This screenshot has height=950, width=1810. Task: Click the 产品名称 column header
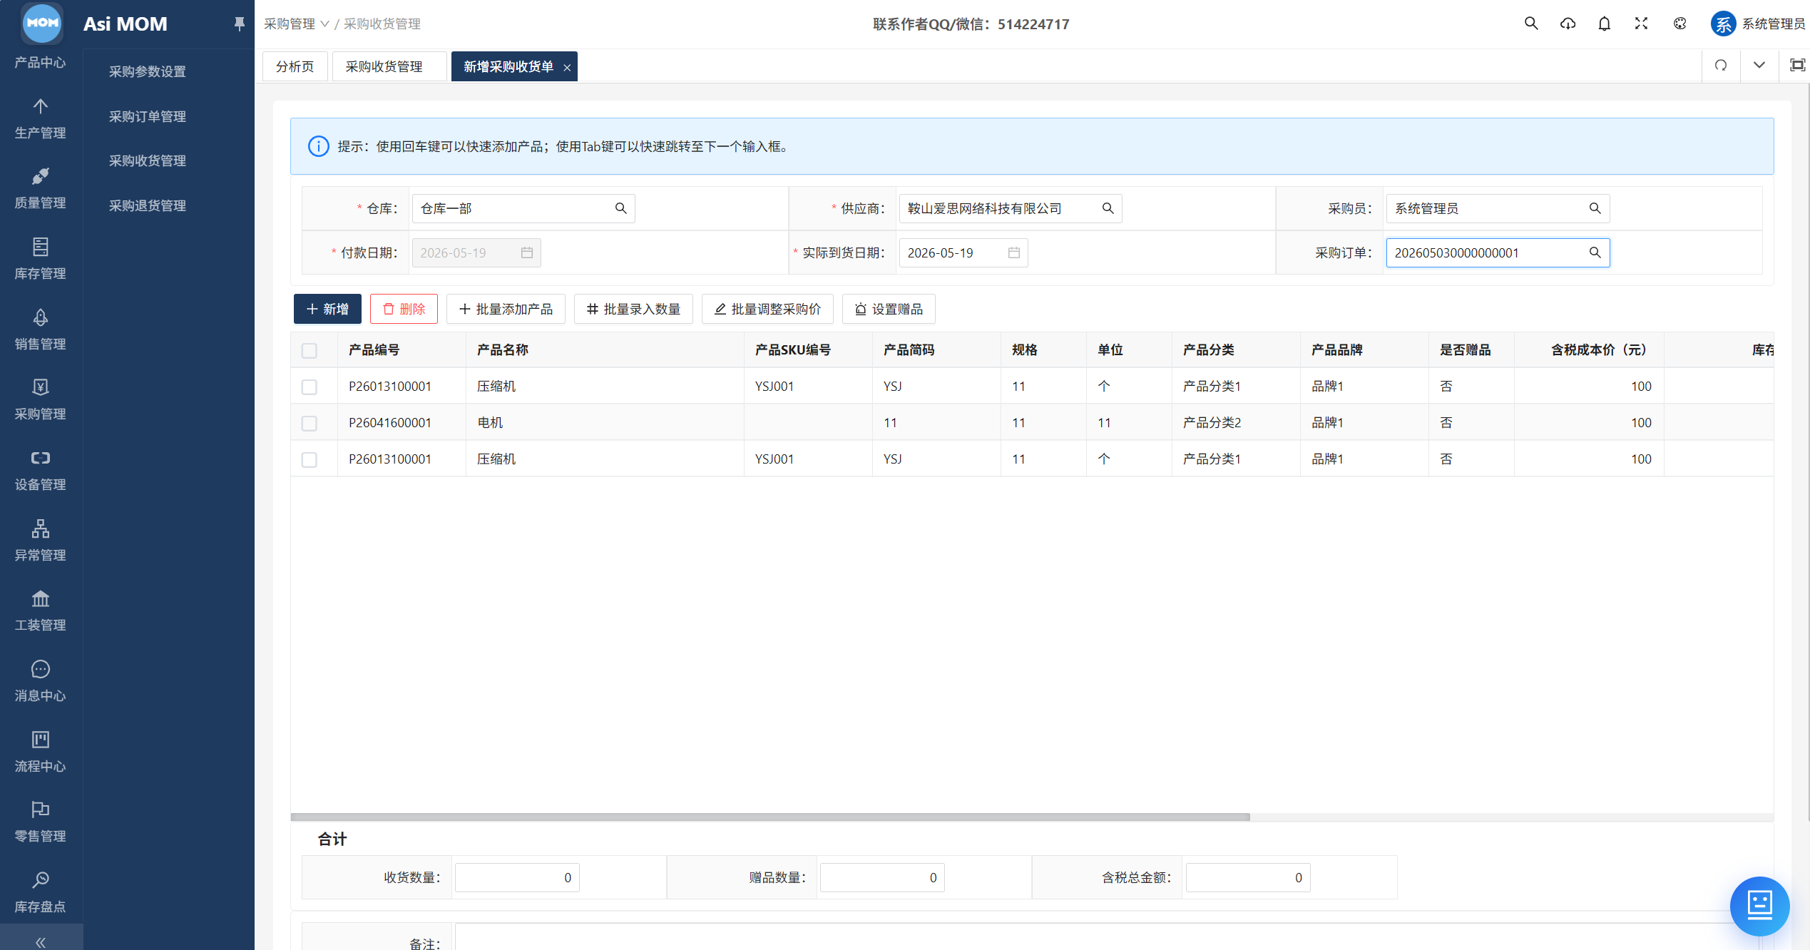[605, 349]
